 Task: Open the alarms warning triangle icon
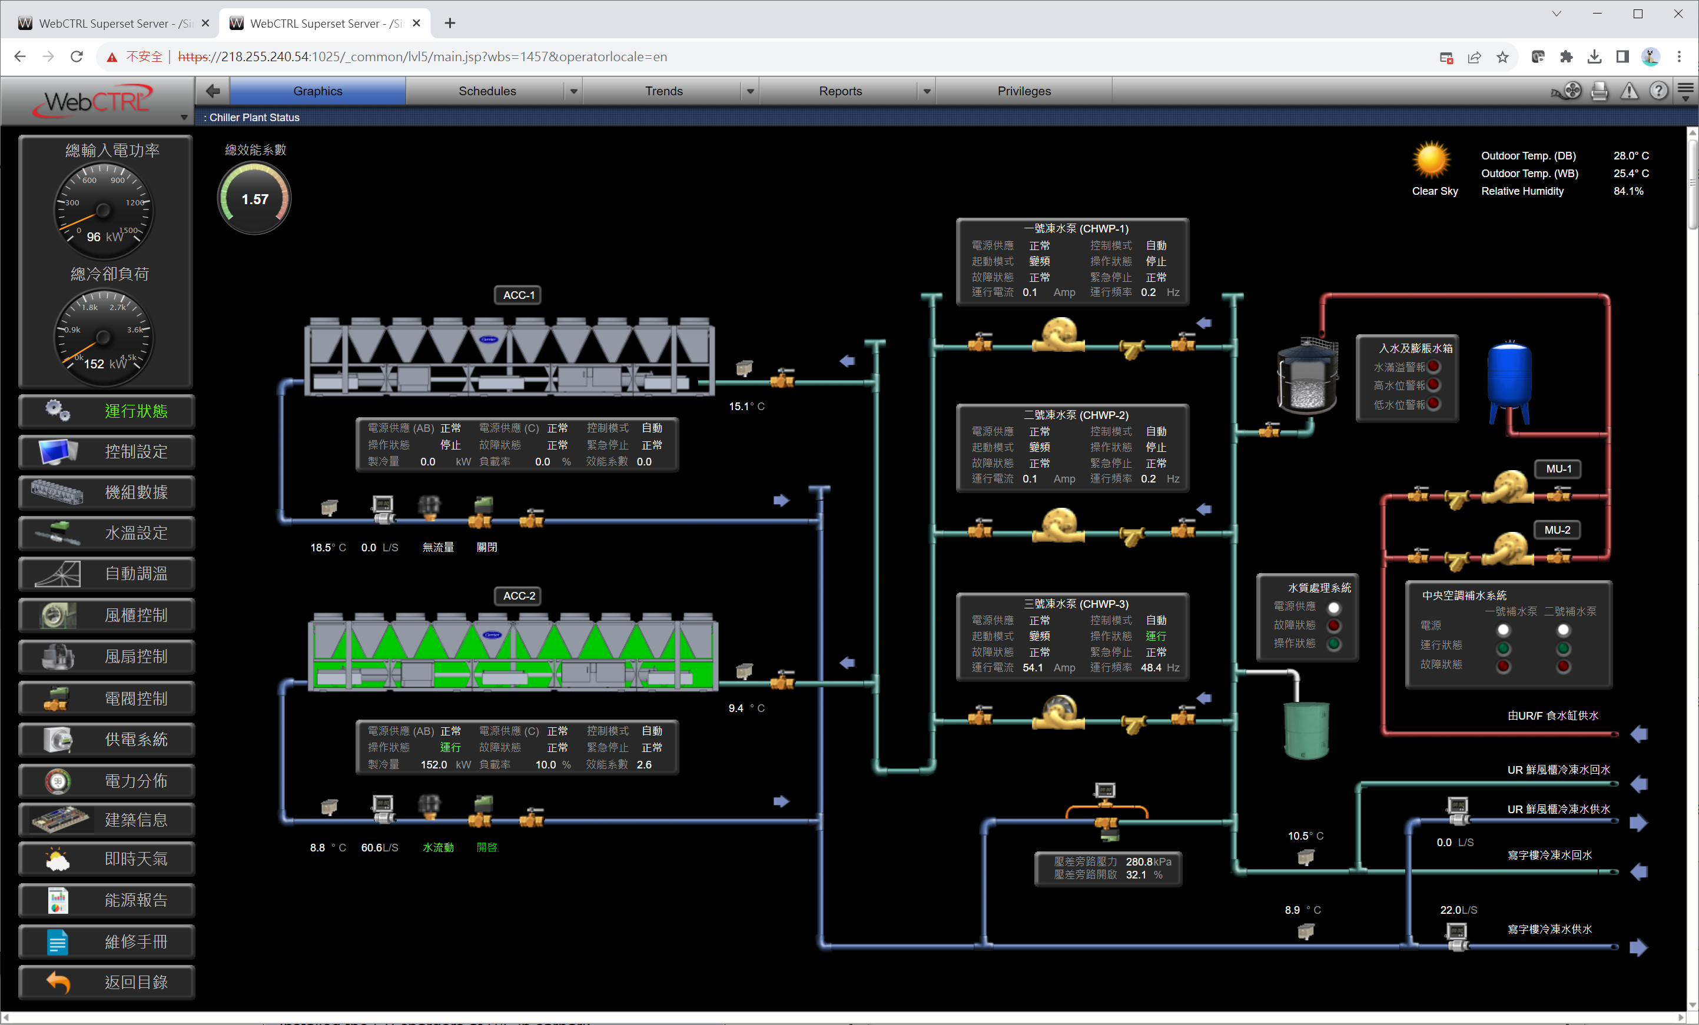(1629, 91)
